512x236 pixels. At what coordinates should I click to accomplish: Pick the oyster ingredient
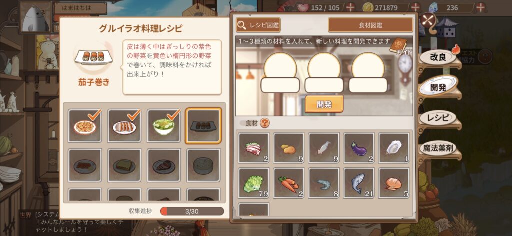pyautogui.click(x=394, y=148)
